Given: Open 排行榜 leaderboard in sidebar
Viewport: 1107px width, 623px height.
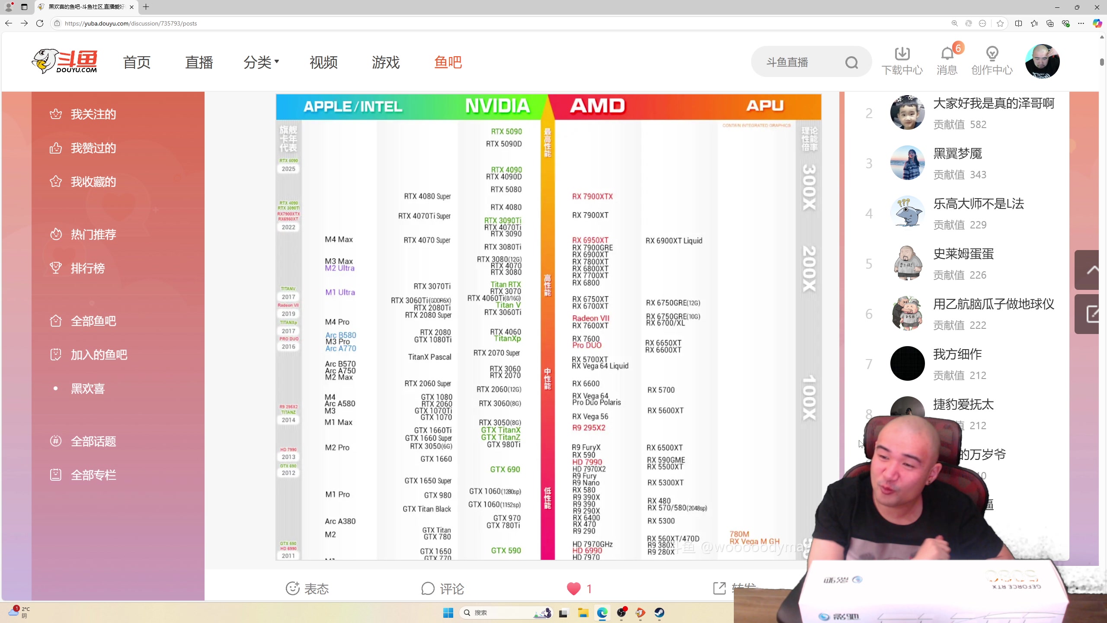Looking at the screenshot, I should tap(88, 268).
